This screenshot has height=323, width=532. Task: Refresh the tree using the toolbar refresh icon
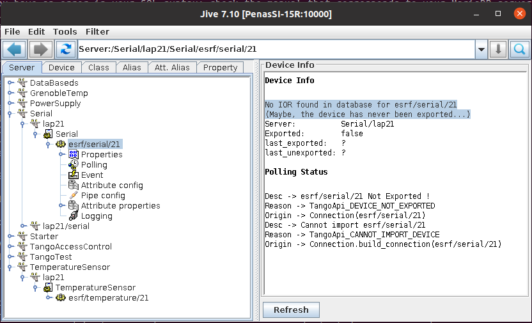click(66, 49)
